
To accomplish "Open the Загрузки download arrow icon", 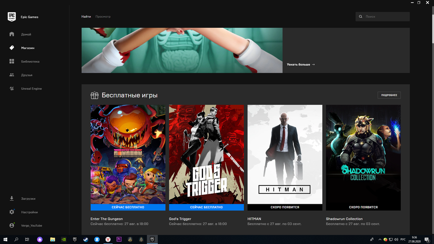I will click(12, 198).
